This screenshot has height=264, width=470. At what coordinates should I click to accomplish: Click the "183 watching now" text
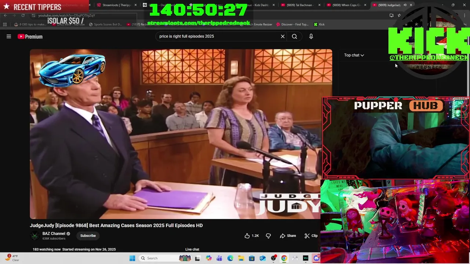(47, 249)
